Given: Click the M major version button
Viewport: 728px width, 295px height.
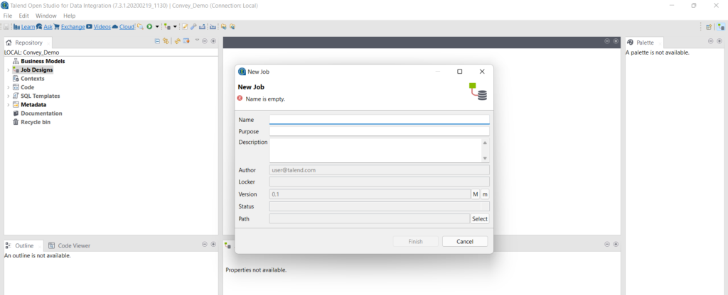Looking at the screenshot, I should pyautogui.click(x=476, y=194).
